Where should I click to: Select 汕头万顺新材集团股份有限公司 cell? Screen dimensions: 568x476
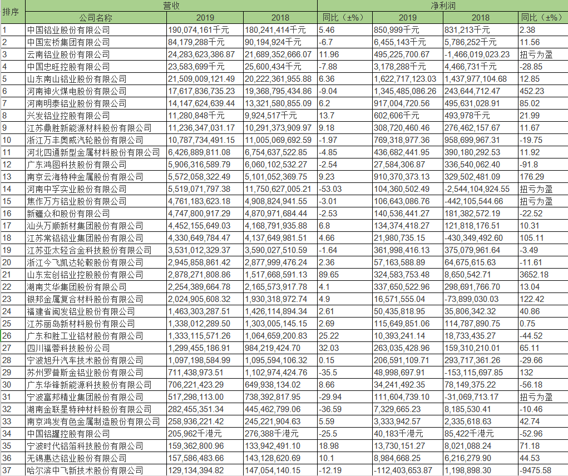pos(96,226)
